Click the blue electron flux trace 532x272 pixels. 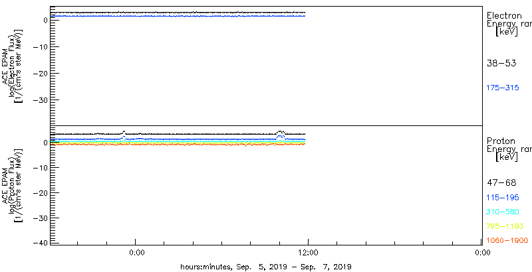pyautogui.click(x=178, y=16)
